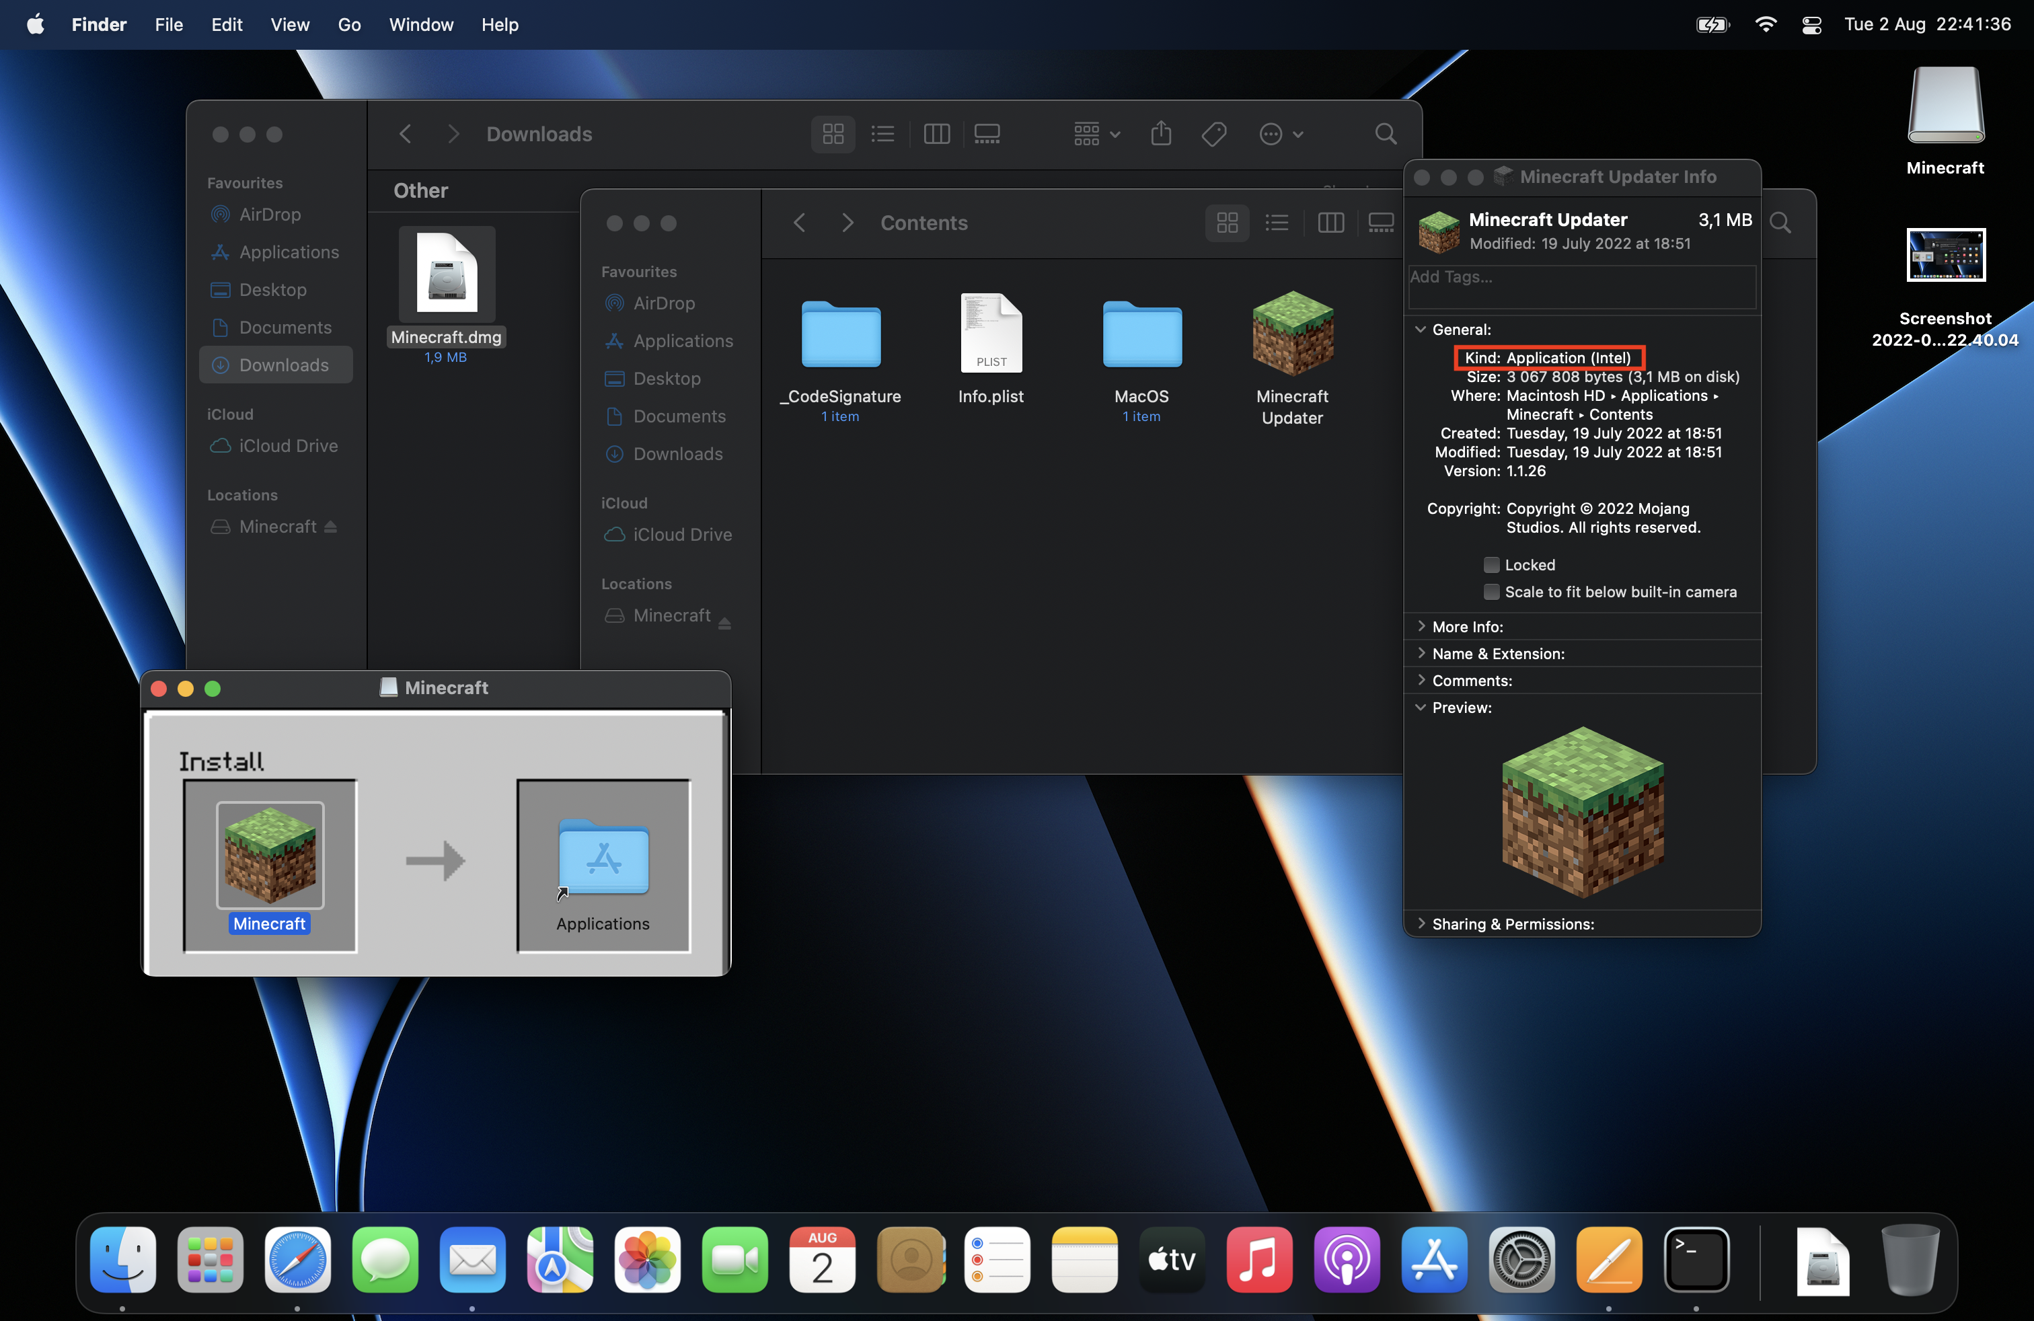Viewport: 2034px width, 1321px height.
Task: Expand the More Info section
Action: [1421, 626]
